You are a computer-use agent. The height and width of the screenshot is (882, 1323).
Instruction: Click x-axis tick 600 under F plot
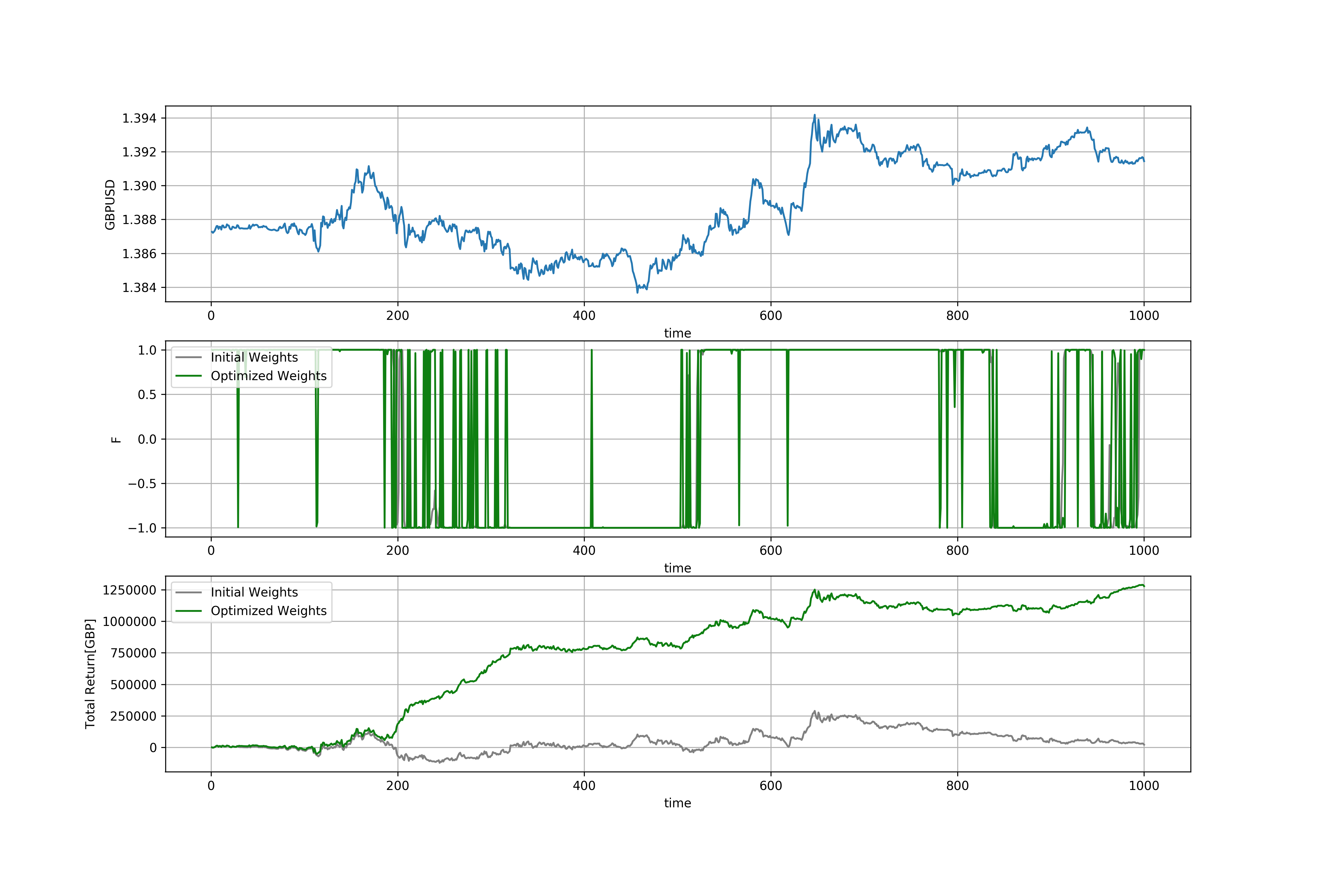771,551
